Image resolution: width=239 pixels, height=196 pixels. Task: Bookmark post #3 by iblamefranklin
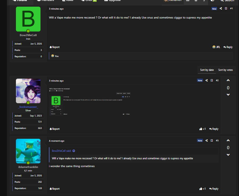click(212, 140)
